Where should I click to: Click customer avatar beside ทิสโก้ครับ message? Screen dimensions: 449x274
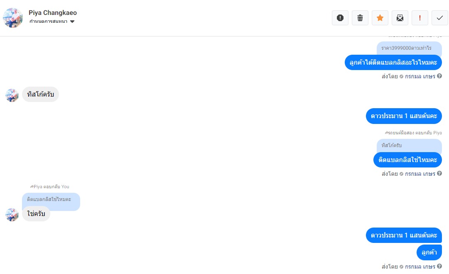(x=12, y=95)
